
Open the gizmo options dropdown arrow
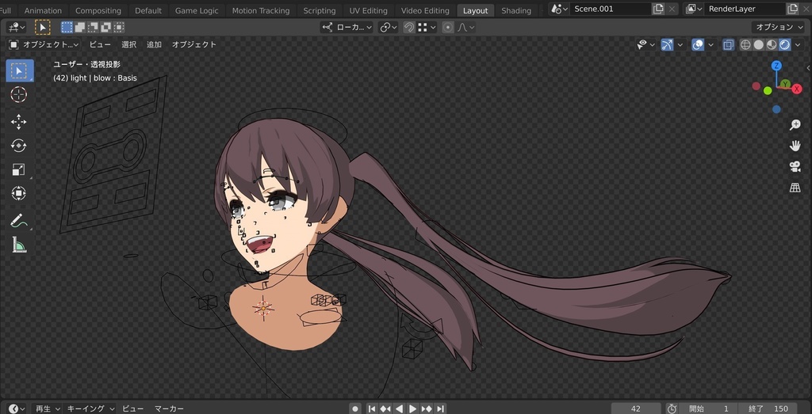(x=680, y=45)
